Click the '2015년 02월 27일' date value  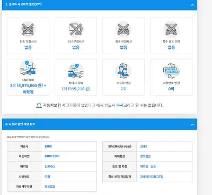point(152,176)
